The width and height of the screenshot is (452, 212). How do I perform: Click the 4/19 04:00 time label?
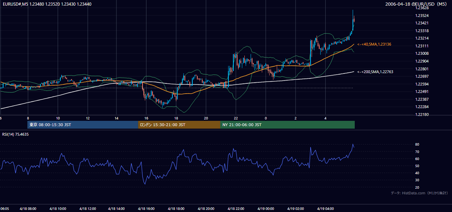click(325, 208)
